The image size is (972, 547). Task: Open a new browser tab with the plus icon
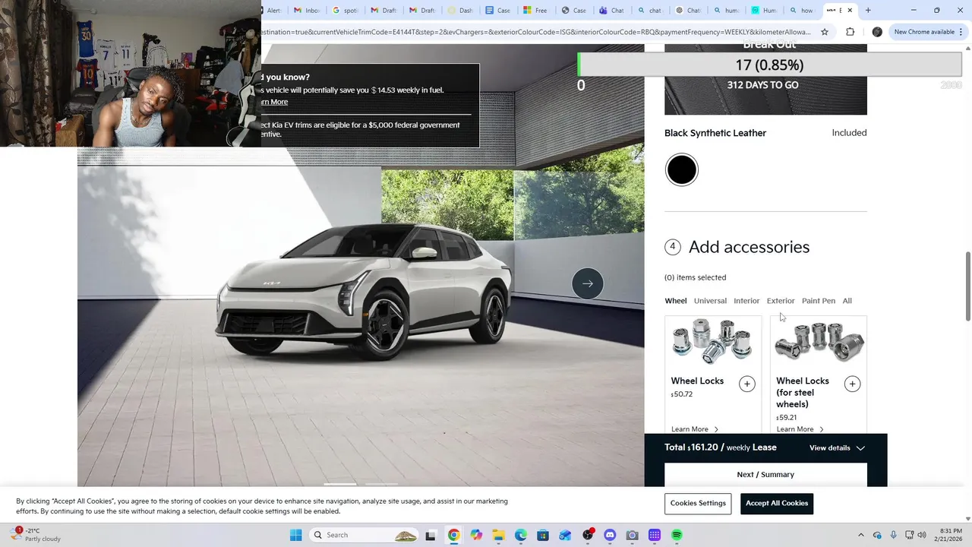tap(868, 11)
